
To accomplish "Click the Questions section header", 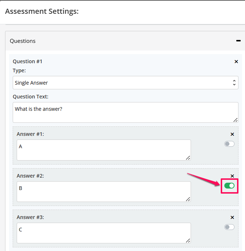I will click(125, 41).
